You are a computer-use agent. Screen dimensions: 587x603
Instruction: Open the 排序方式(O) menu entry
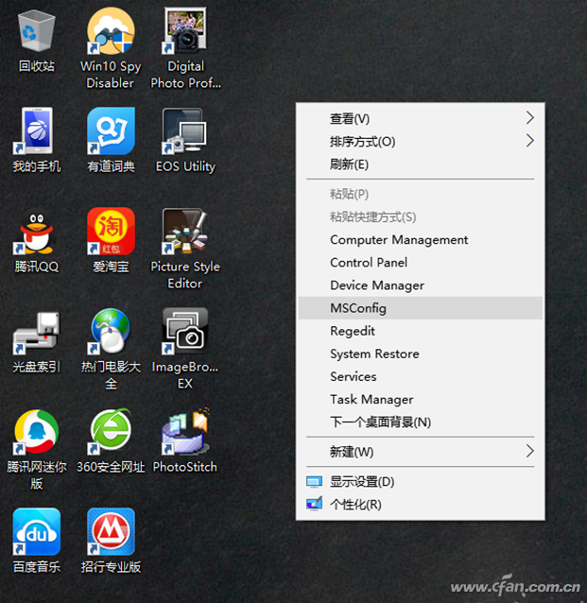point(421,142)
